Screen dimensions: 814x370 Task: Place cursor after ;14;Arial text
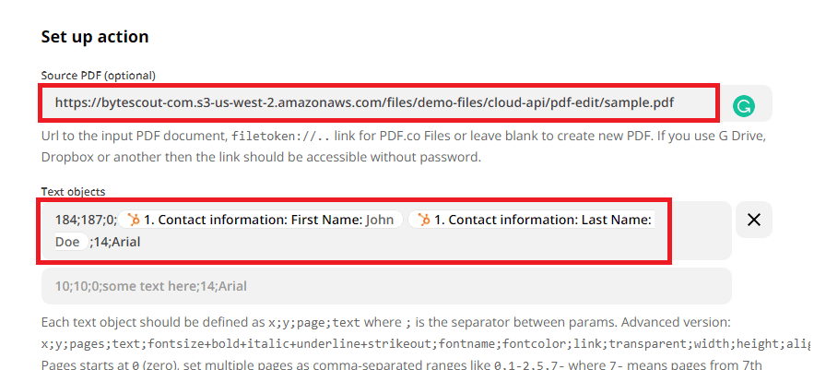142,243
